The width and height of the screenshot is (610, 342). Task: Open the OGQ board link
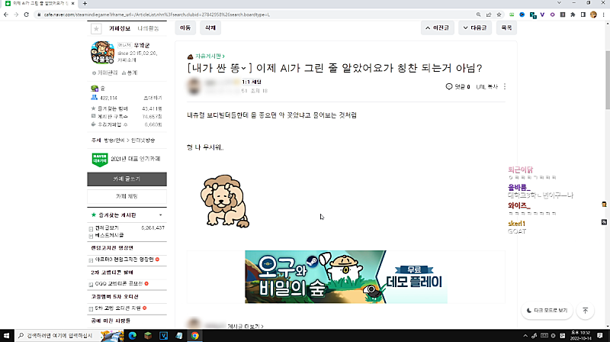pos(119,283)
